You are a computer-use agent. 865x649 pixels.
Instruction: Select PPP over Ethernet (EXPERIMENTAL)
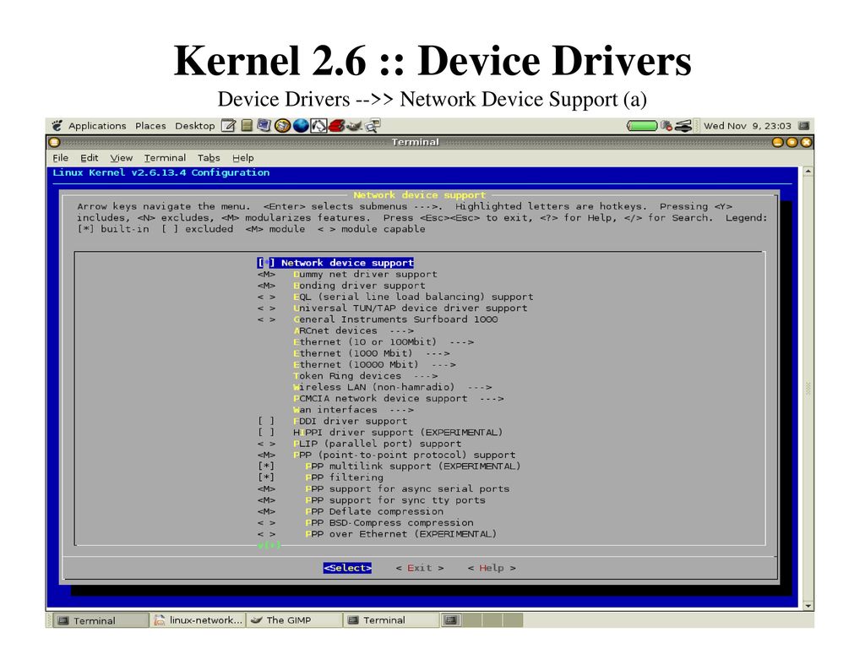[x=377, y=534]
